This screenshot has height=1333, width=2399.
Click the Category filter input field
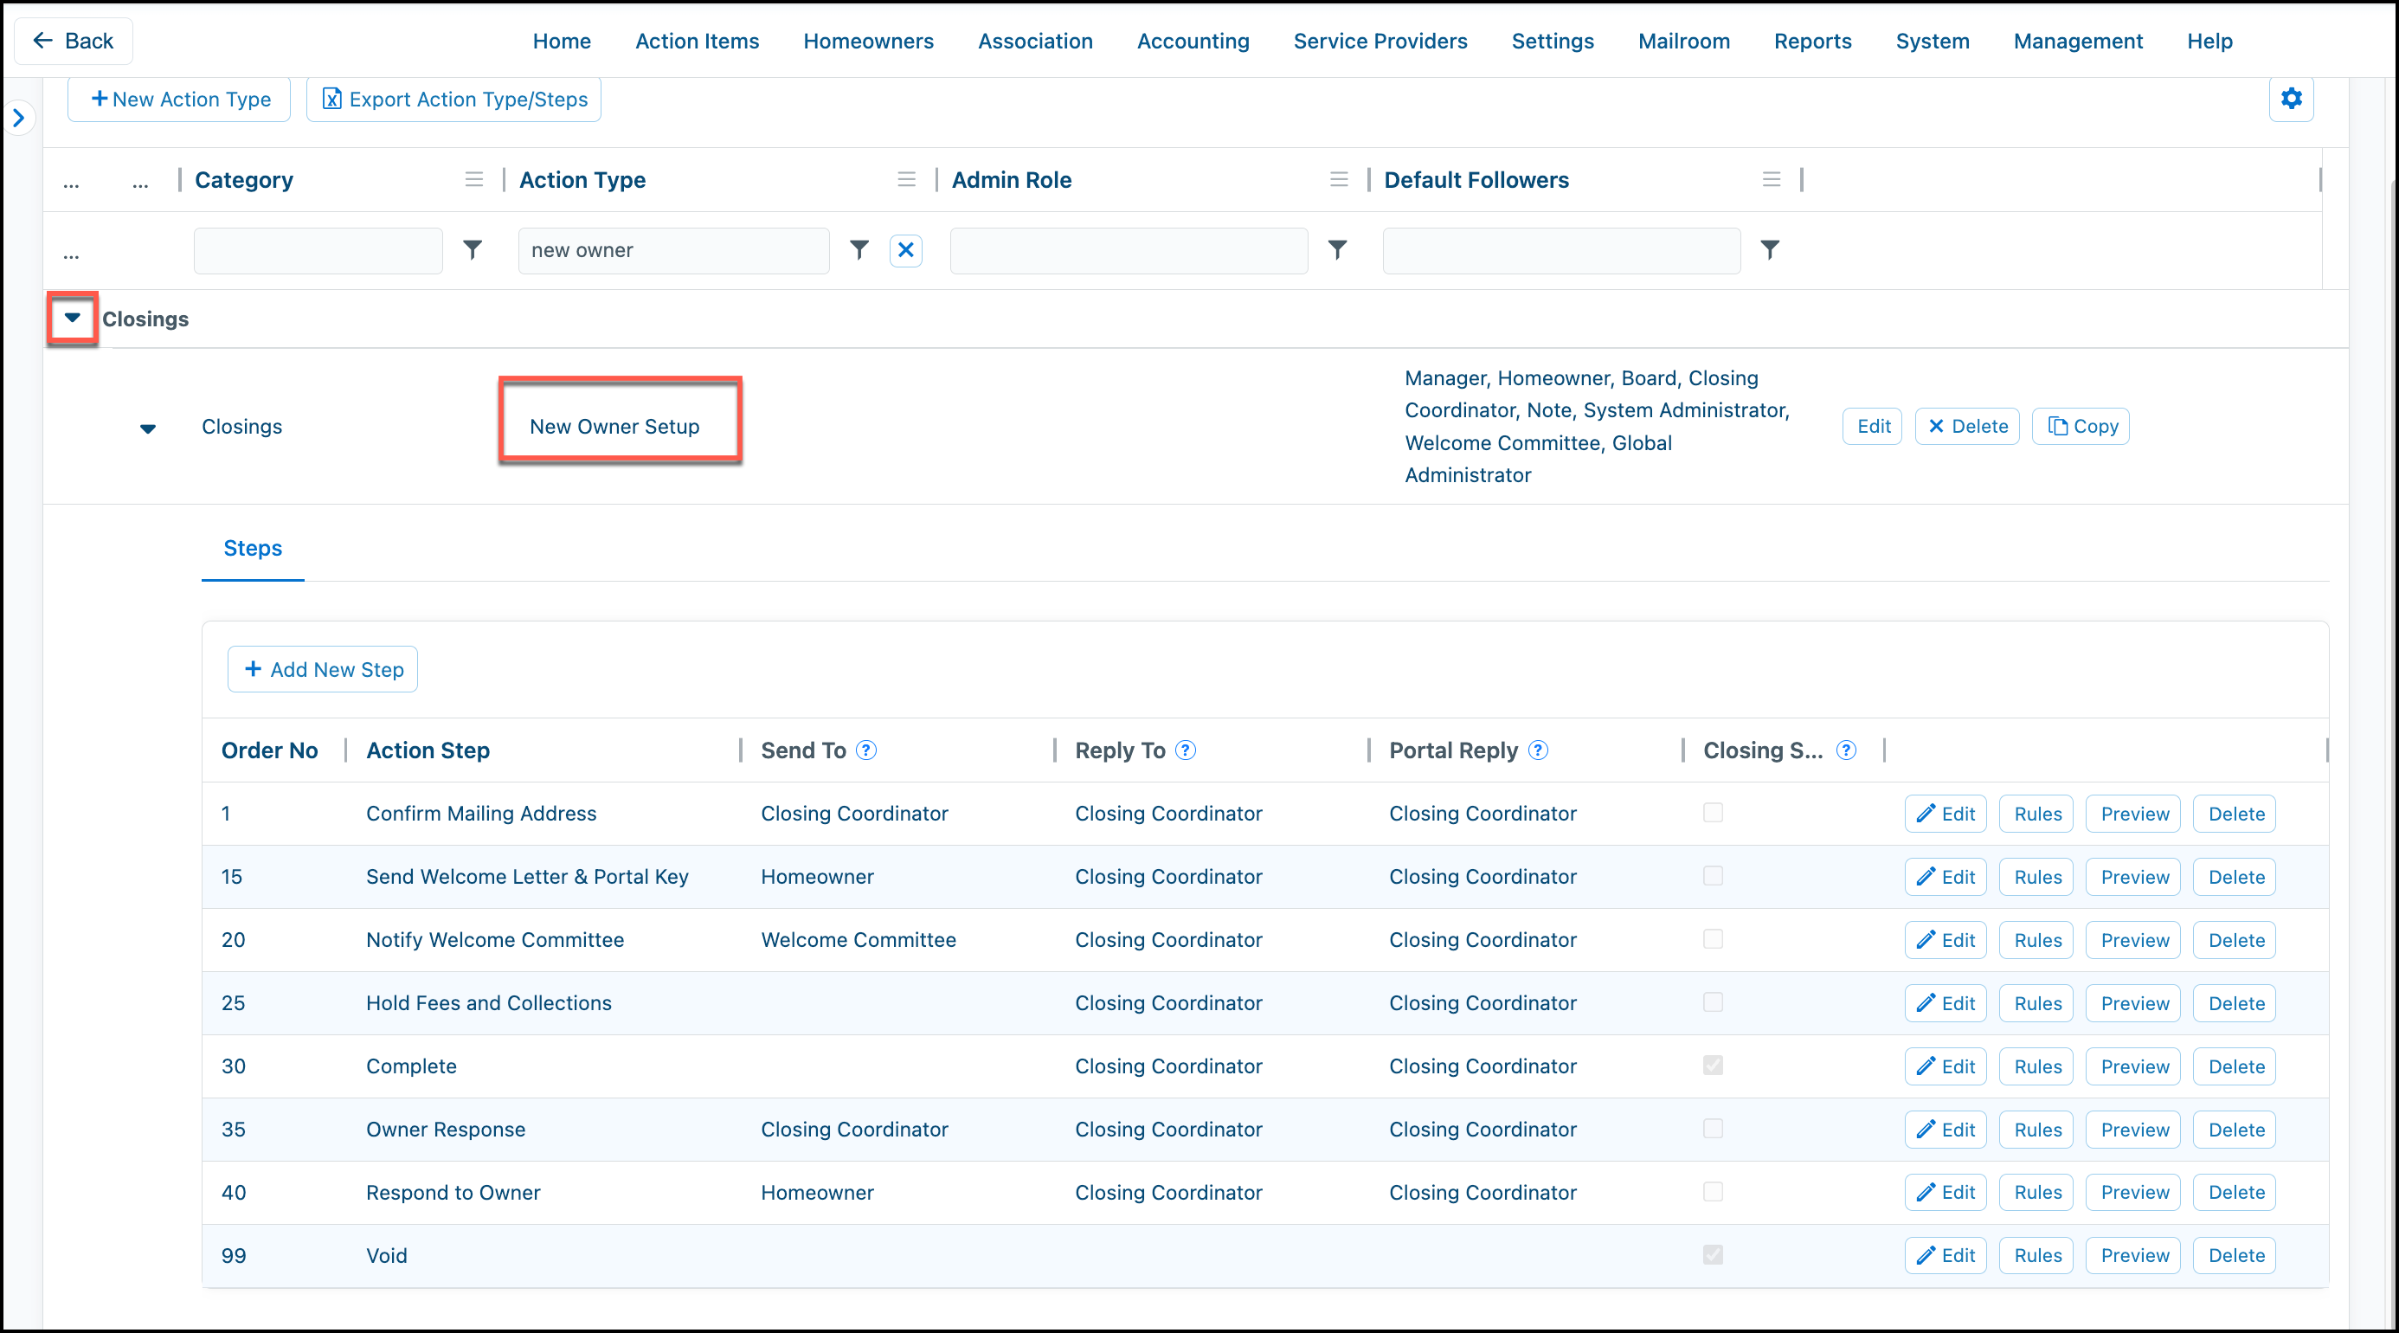pyautogui.click(x=318, y=250)
